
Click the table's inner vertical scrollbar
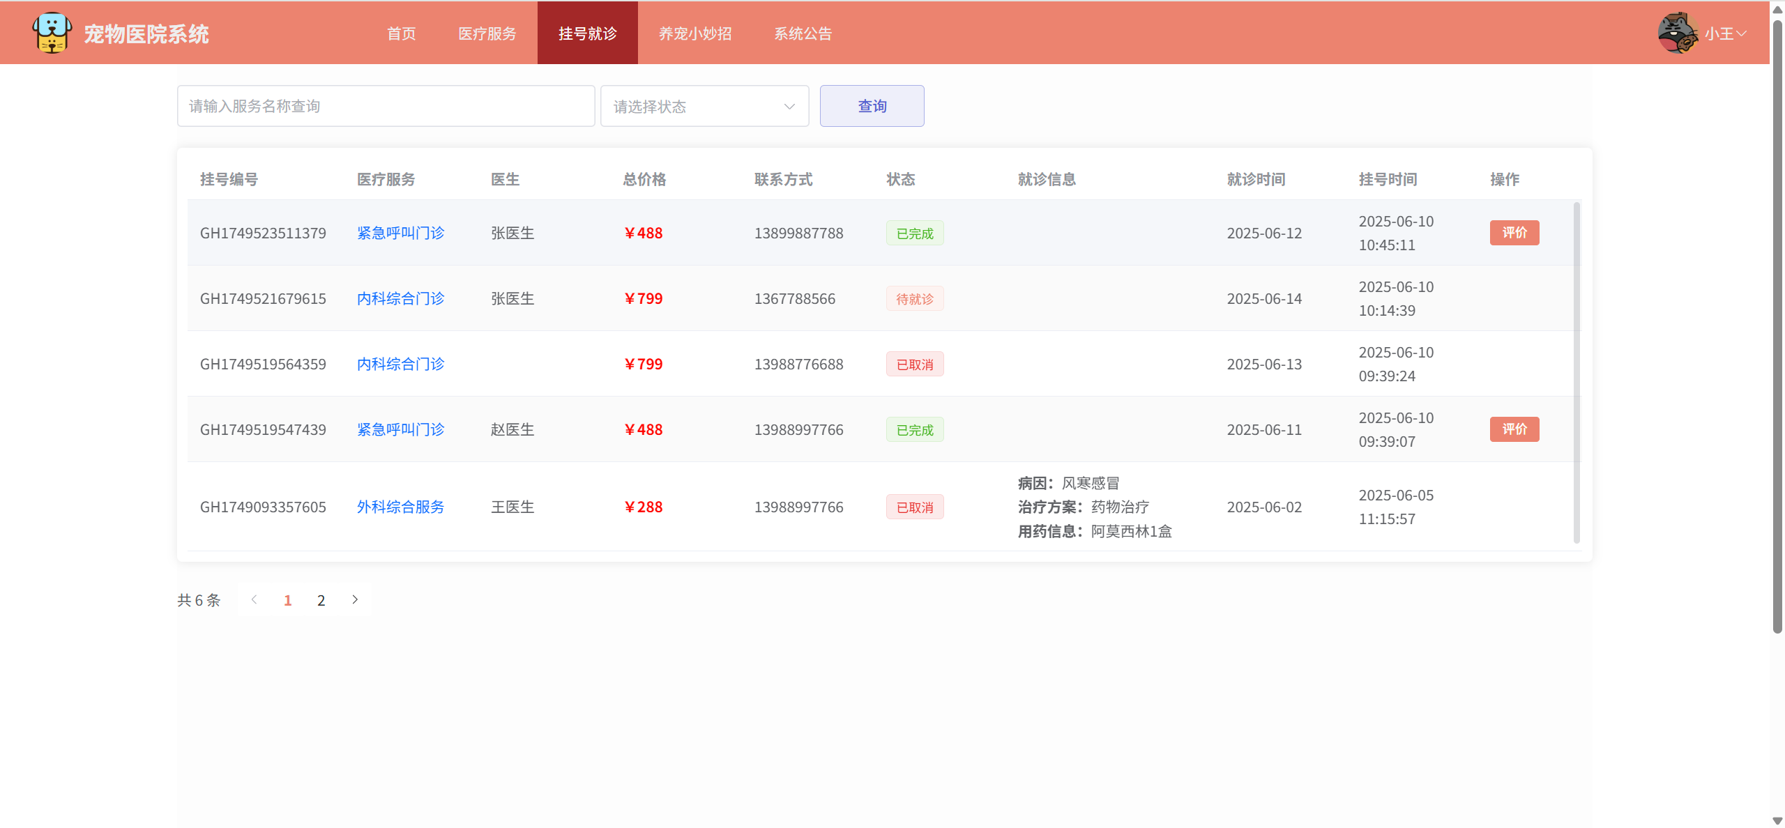click(1576, 373)
